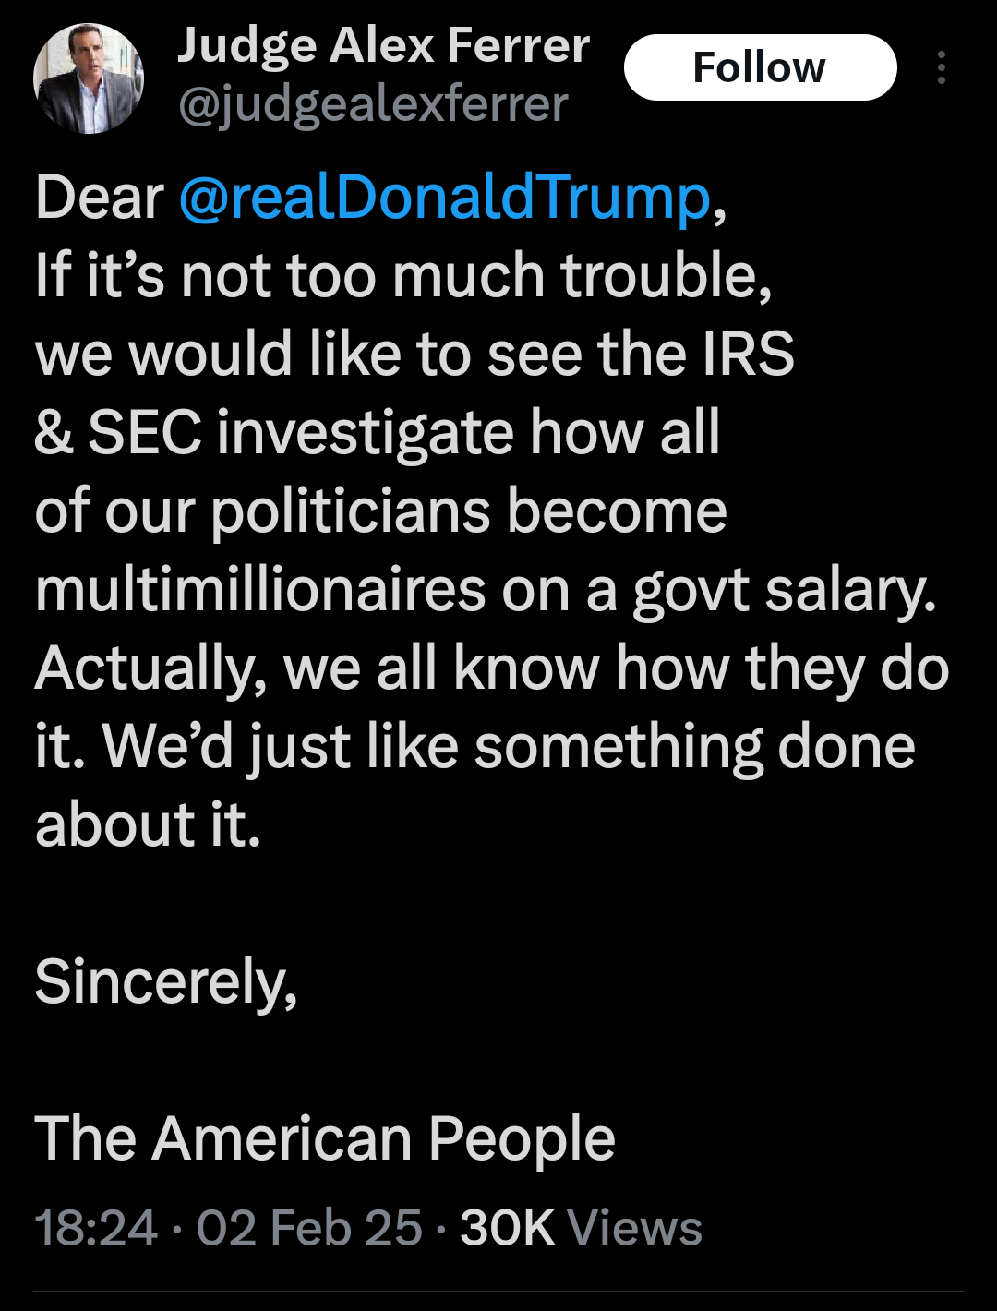Click the line "If it's not too much trouble,"

click(403, 276)
